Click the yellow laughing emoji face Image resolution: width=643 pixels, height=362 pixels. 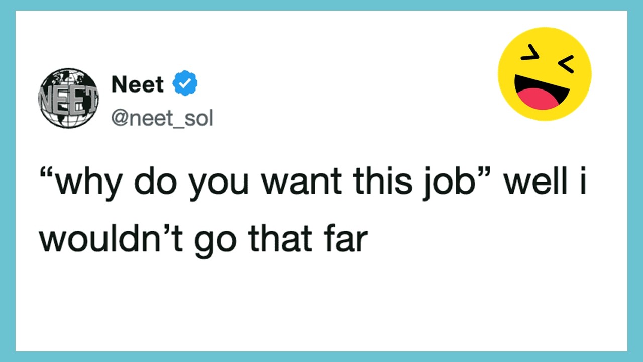545,74
